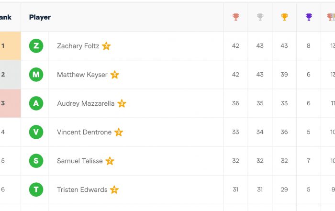Screen dimensions: 335x211
Task: Click Zachary Foltz's gold trophy count 43
Action: click(x=284, y=46)
